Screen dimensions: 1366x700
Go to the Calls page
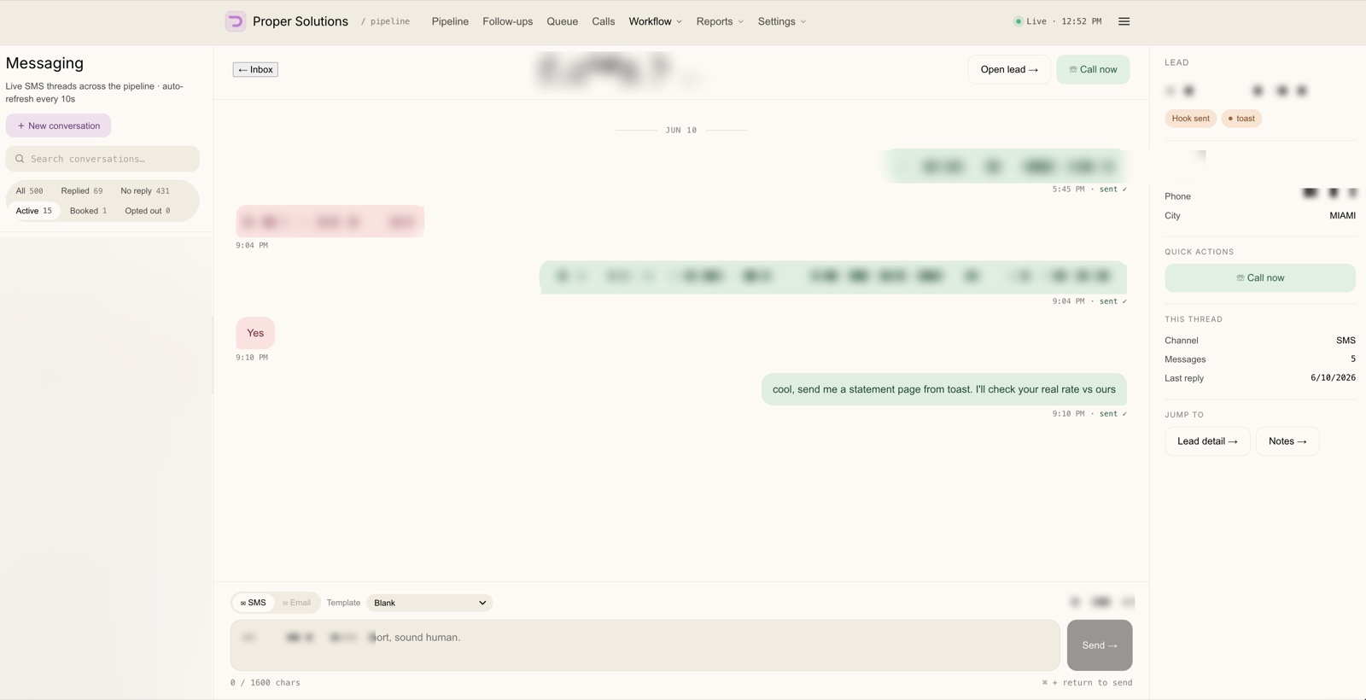tap(603, 21)
